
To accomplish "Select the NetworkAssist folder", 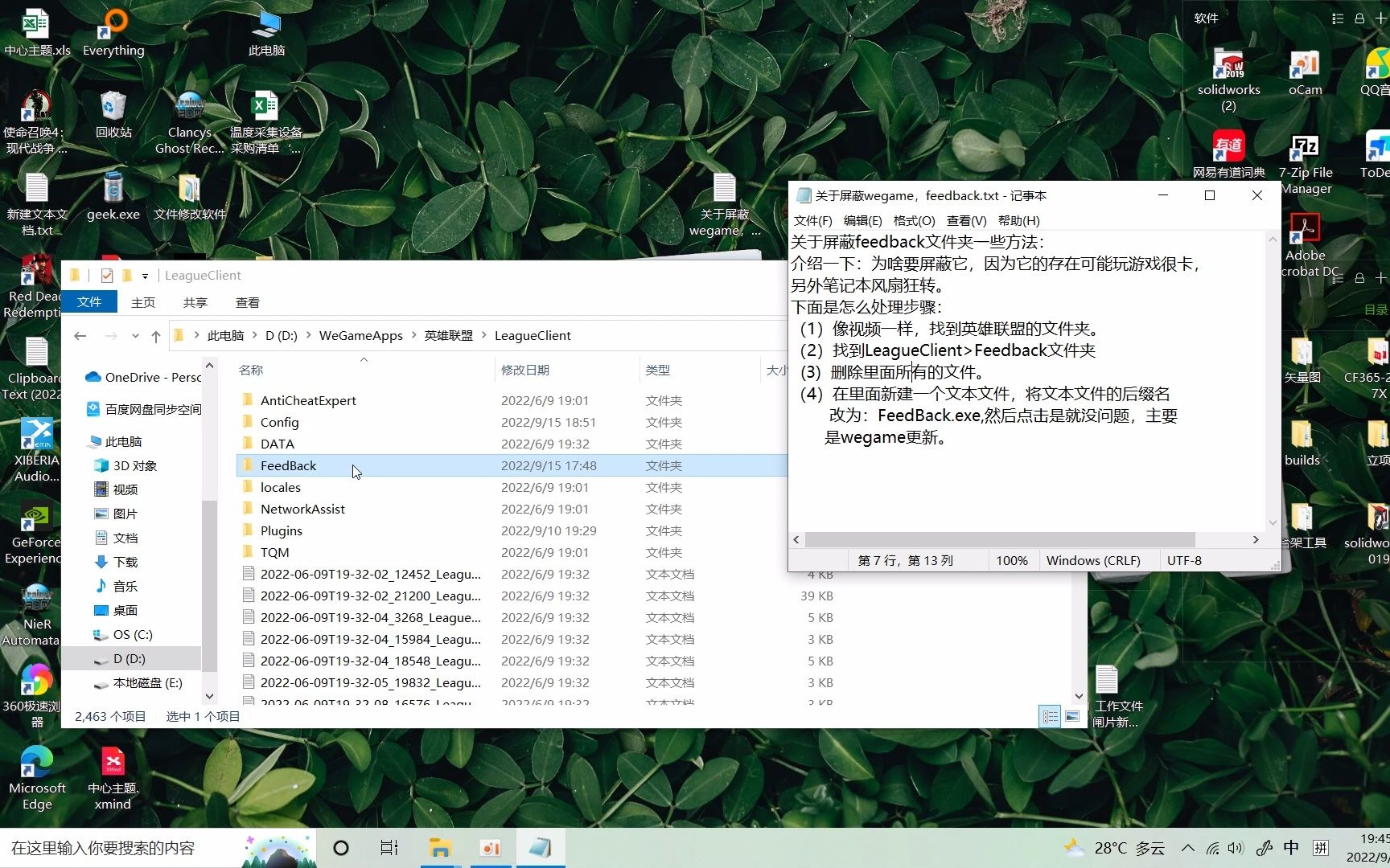I will click(x=302, y=509).
